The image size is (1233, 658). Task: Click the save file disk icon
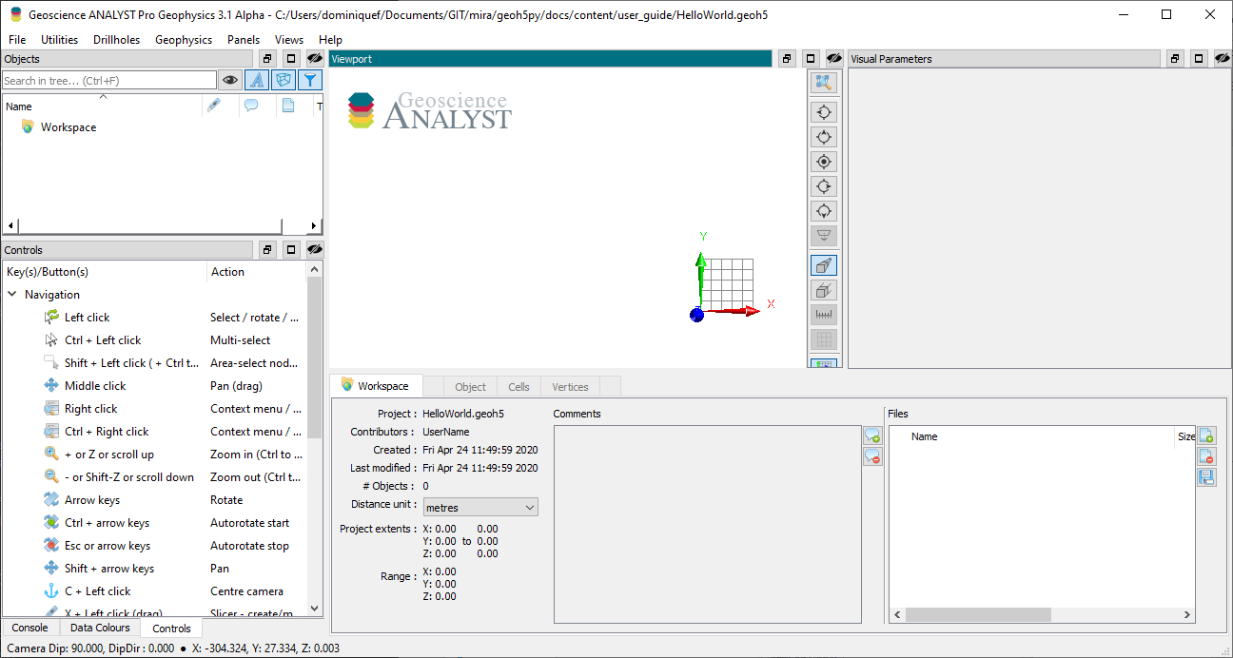point(1206,477)
